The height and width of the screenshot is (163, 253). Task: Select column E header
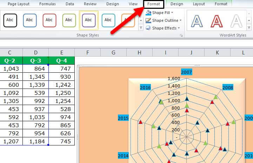[62, 52]
